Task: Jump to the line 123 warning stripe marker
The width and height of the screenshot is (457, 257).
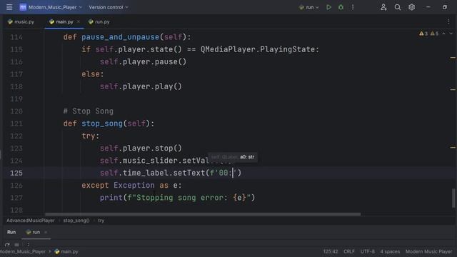Action: point(453,148)
